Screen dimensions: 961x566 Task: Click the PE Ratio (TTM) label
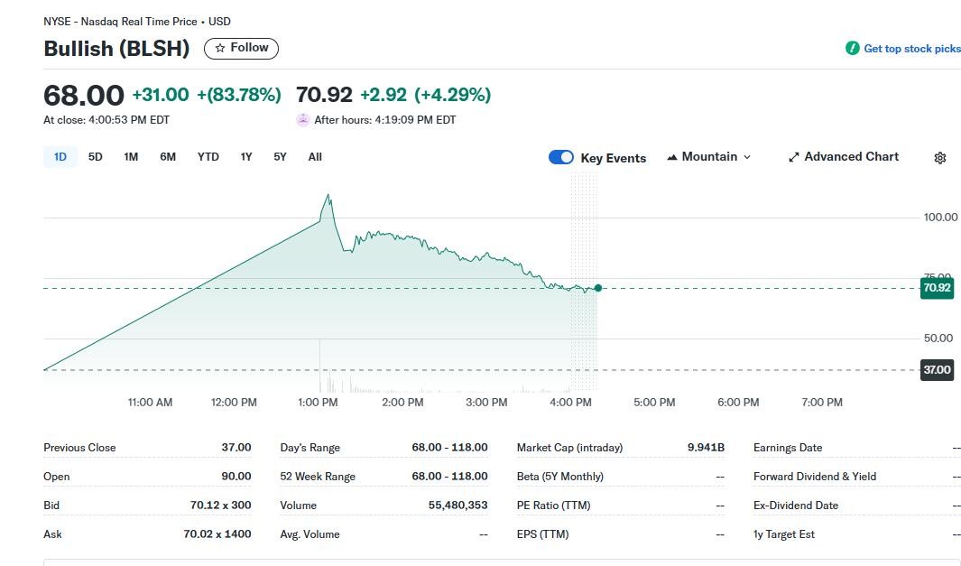(553, 506)
